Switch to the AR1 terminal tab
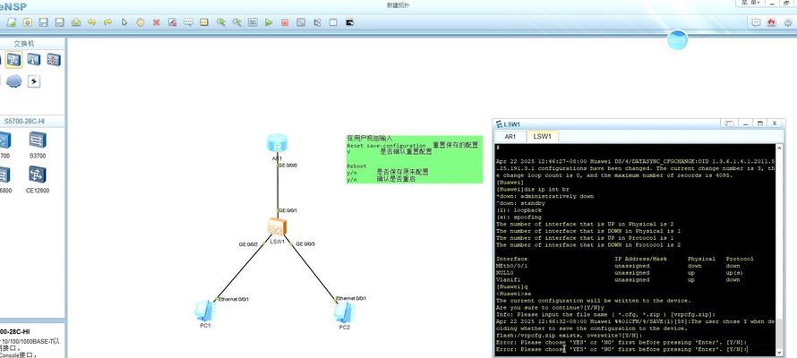Viewport: 797px width, 358px height. 510,137
